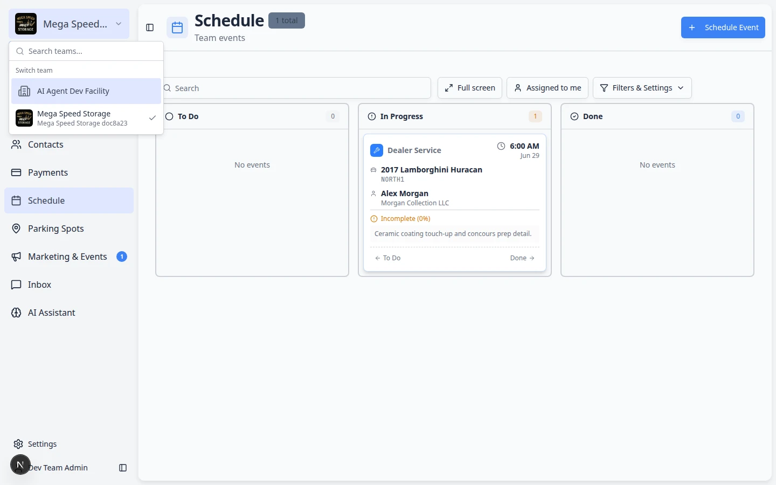Open Marketing & Events section

pyautogui.click(x=69, y=257)
